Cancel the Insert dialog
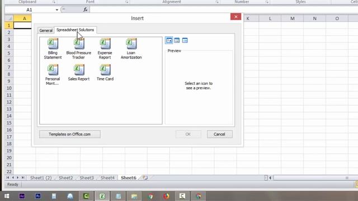This screenshot has height=201, width=358. tap(219, 134)
